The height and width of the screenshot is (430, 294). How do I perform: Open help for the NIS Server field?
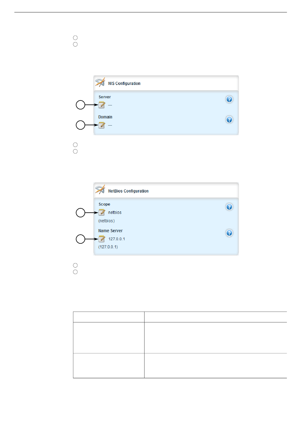tap(229, 99)
